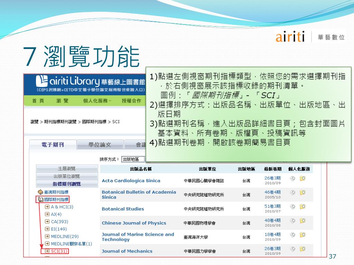Click the date 2005/10 under 46卷4期

point(273,197)
